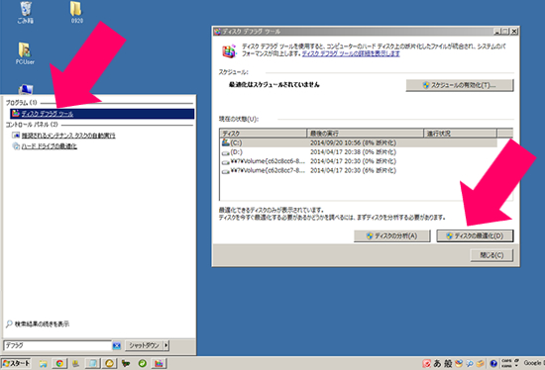Click the 最後の実行 column header
545x370 pixels.
(x=366, y=134)
